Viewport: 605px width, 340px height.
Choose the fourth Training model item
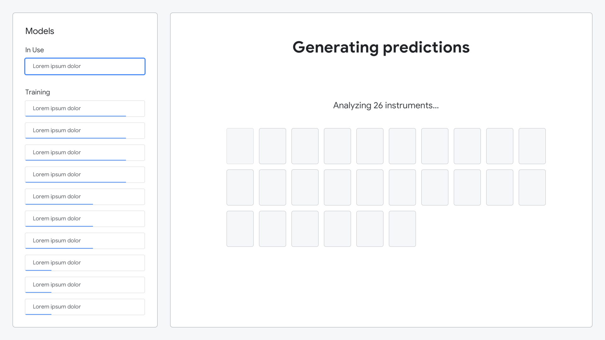click(x=85, y=175)
